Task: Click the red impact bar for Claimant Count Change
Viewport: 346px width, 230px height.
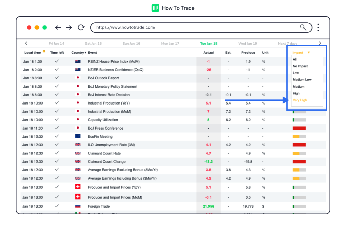Action: (299, 162)
